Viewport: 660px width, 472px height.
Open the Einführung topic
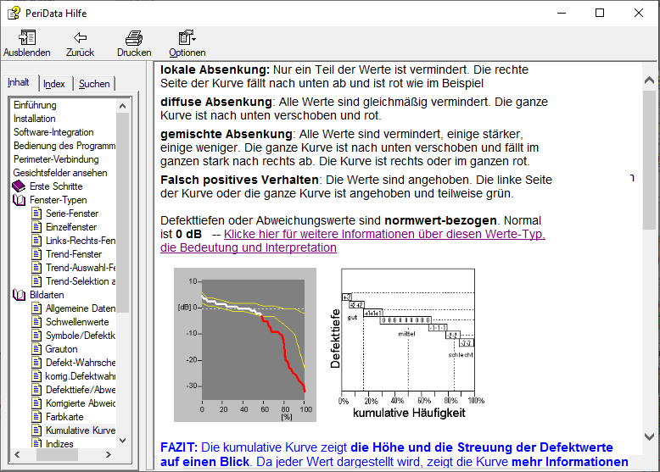pyautogui.click(x=35, y=105)
